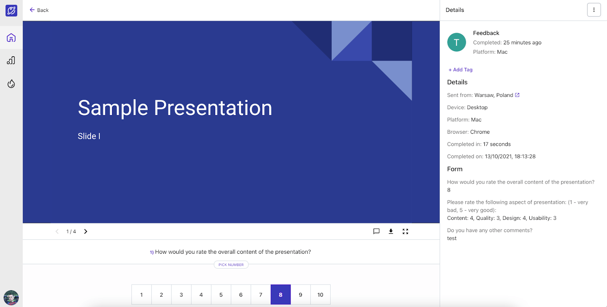Screen dimensions: 607x307
Task: Download the presentation with download icon
Action: click(391, 231)
